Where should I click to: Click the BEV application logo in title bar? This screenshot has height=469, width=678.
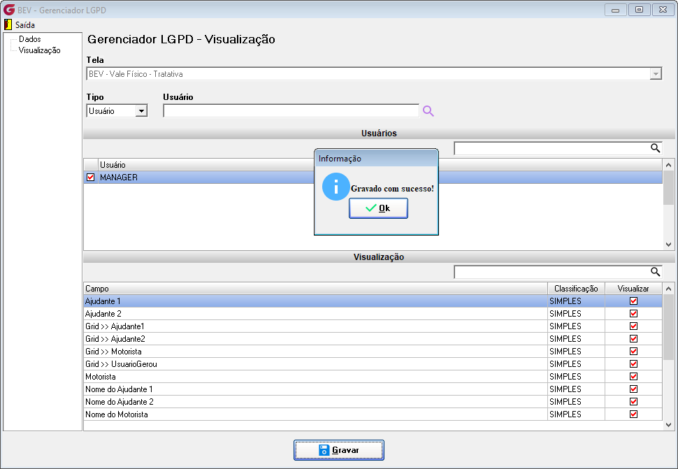coord(9,10)
